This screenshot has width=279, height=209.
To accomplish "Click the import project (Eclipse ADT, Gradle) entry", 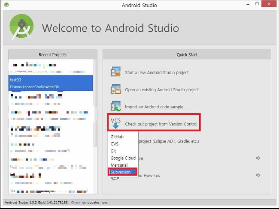I will [x=169, y=141].
